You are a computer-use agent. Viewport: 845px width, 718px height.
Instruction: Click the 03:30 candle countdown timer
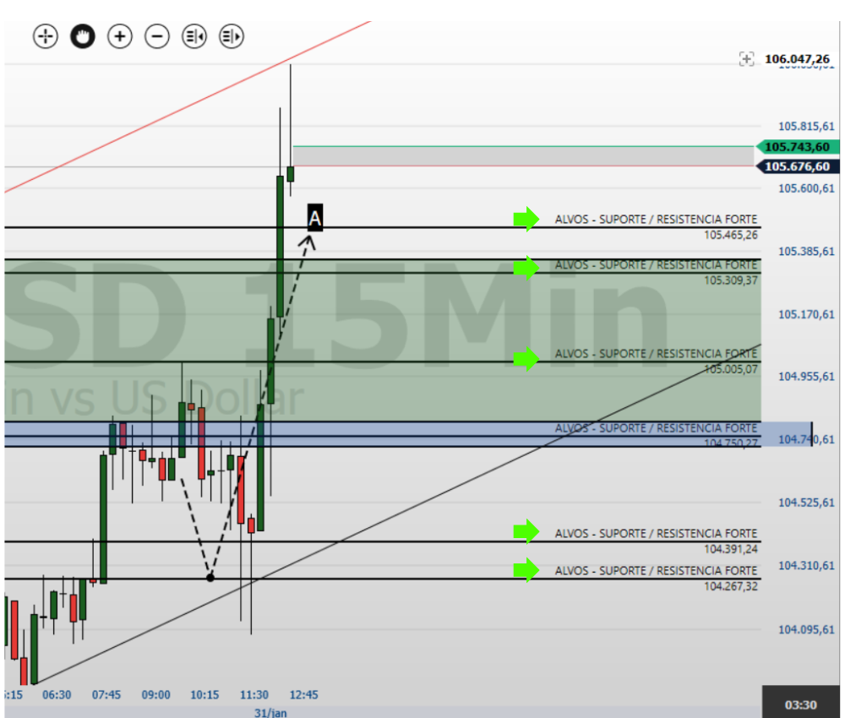point(801,704)
